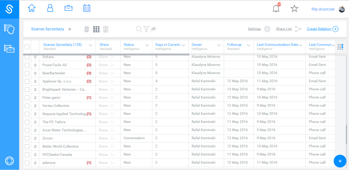The height and width of the screenshot is (170, 349).
Task: Open notifications bell icon
Action: pyautogui.click(x=276, y=9)
